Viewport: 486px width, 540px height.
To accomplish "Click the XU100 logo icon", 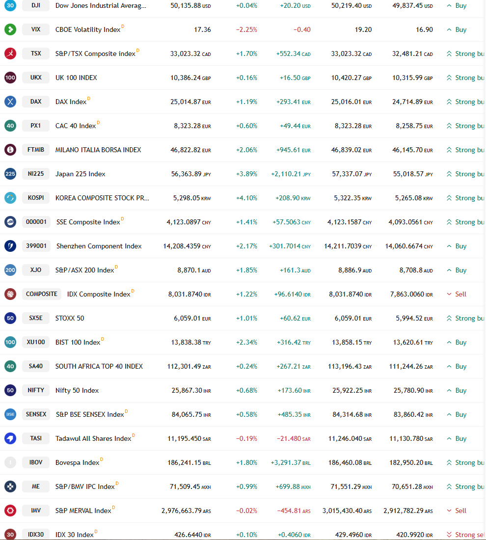I will tap(10, 342).
